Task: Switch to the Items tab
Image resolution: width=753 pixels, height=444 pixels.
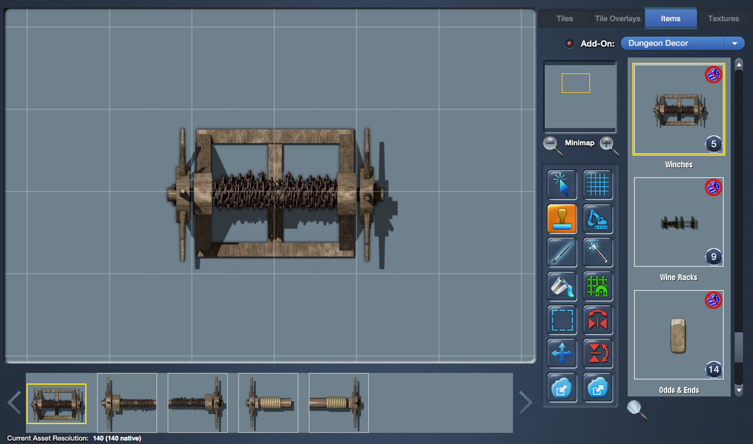Action: [x=671, y=18]
